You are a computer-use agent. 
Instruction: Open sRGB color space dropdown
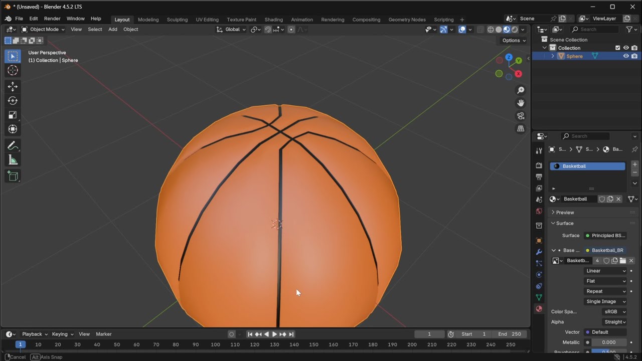[x=615, y=312]
